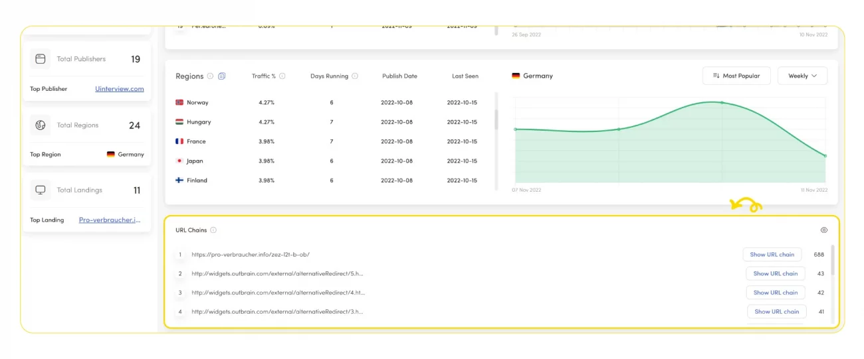
Task: Click the Total Regions count 24
Action: [x=135, y=125]
